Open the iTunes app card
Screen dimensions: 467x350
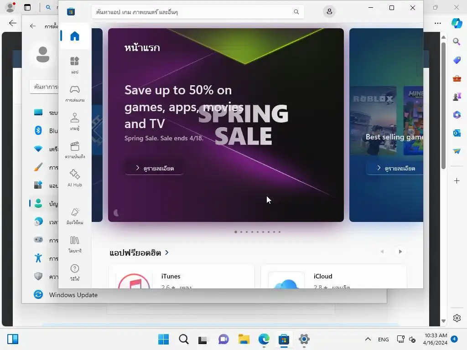(182, 277)
